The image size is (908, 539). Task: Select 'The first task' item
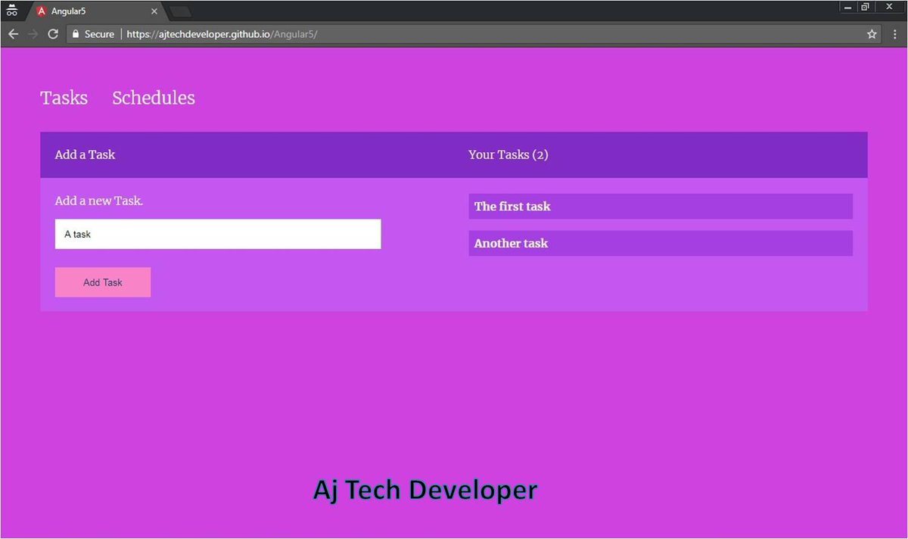(661, 206)
